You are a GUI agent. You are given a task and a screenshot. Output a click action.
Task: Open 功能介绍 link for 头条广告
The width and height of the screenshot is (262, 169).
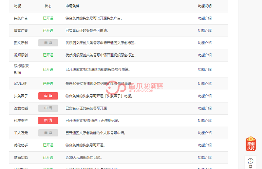coord(205,18)
